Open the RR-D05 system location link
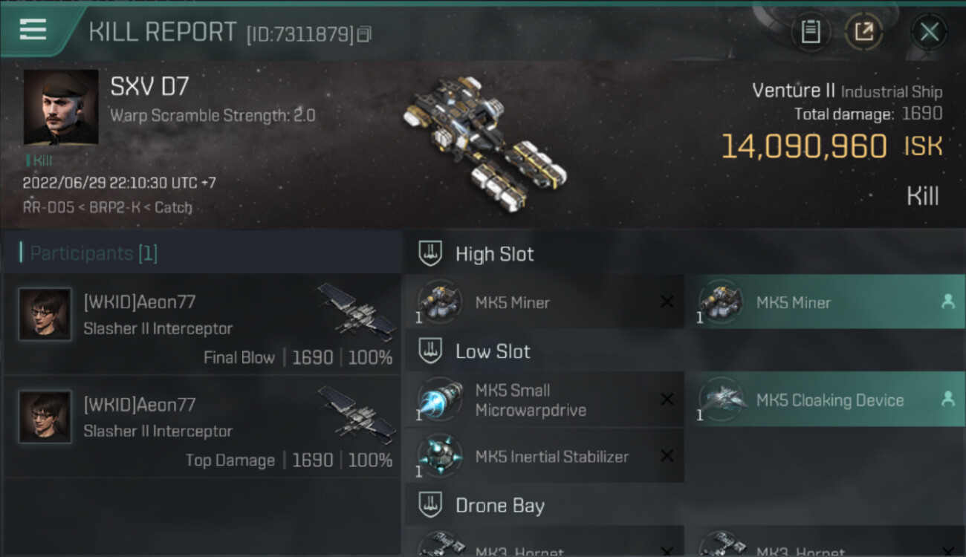This screenshot has width=966, height=557. click(x=48, y=207)
